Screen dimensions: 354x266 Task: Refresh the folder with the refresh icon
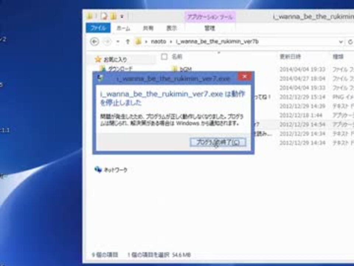350,42
